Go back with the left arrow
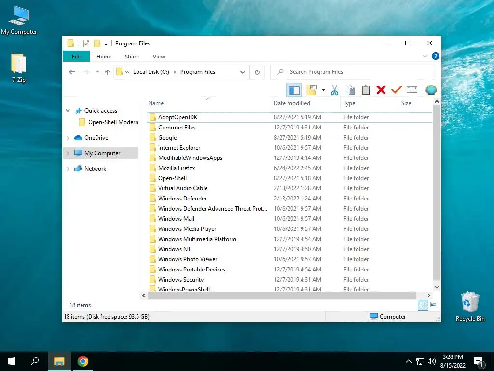The width and height of the screenshot is (494, 371). (x=72, y=72)
